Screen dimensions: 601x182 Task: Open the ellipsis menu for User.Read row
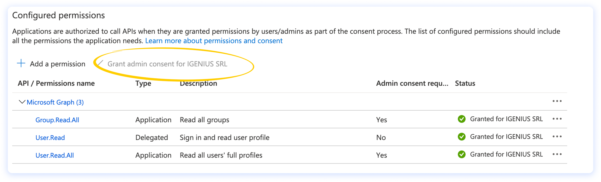[x=557, y=137]
